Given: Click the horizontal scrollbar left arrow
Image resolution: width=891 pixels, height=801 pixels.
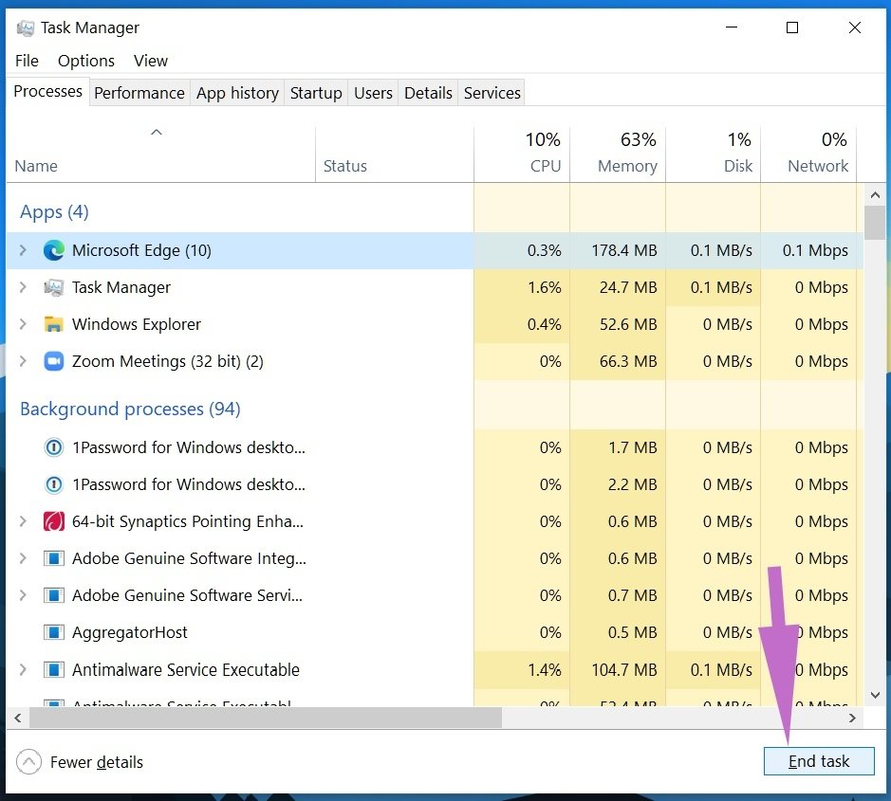Looking at the screenshot, I should (18, 718).
